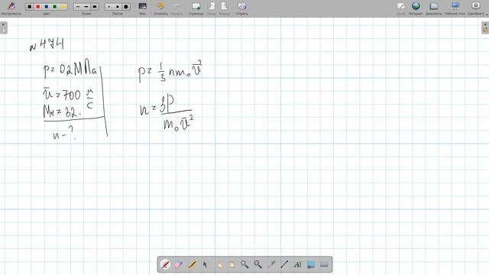Expand the left page thumbnails panel
Screen dimensions: 489x275
[x=3, y=27]
